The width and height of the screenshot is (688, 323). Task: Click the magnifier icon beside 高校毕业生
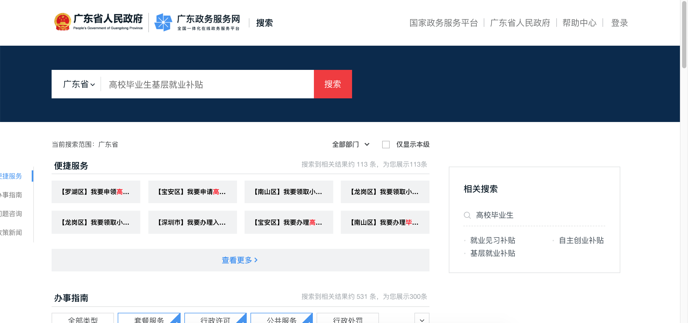467,215
